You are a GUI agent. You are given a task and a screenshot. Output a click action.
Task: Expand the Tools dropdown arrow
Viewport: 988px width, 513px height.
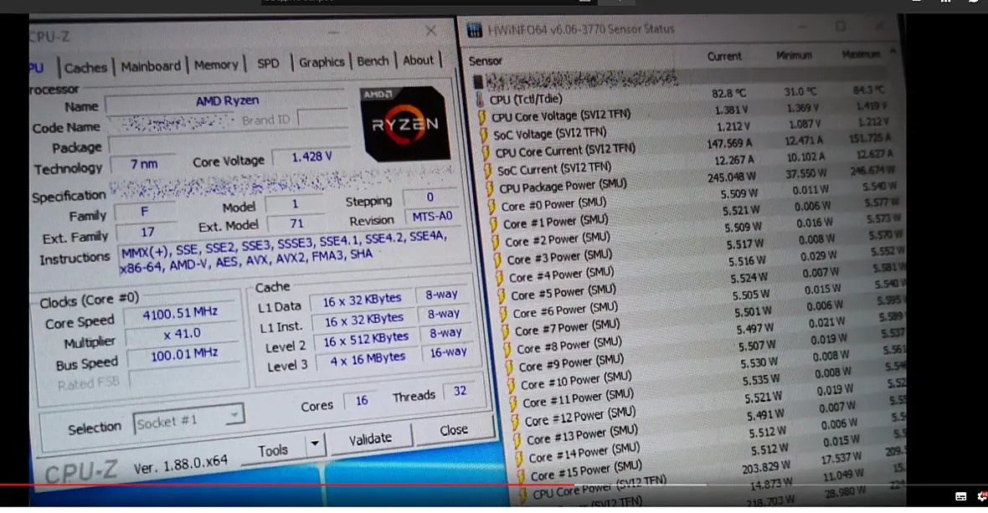point(315,445)
